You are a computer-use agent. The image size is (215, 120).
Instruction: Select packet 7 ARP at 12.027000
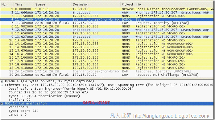pos(107,30)
